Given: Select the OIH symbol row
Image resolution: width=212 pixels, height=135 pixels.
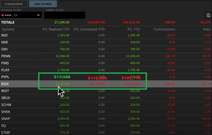Looking at the screenshot, I should [106, 49].
